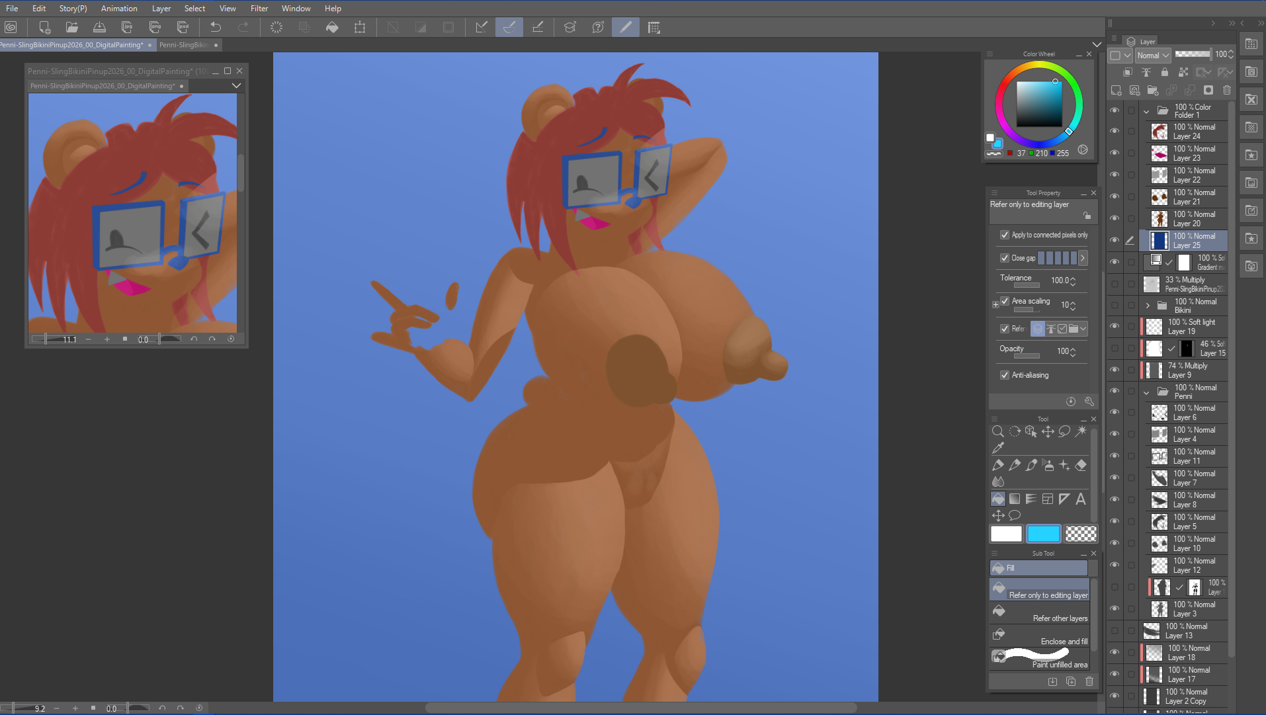This screenshot has width=1266, height=715.
Task: Click the cyan sub drawing color swatch
Action: pos(1043,534)
